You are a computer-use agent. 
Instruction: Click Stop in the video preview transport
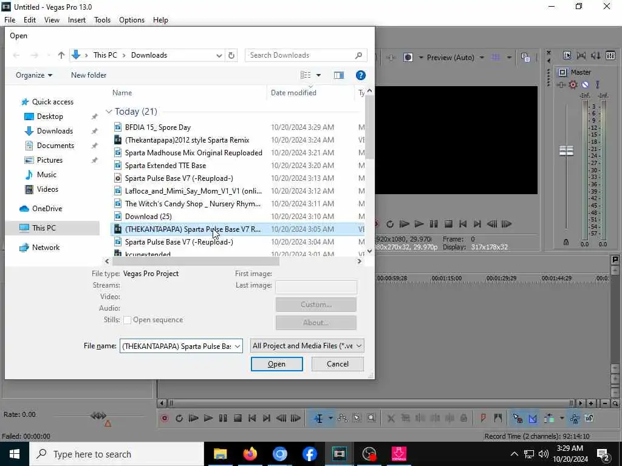[448, 224]
